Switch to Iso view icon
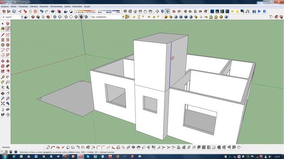284x159 pixels. [125, 11]
